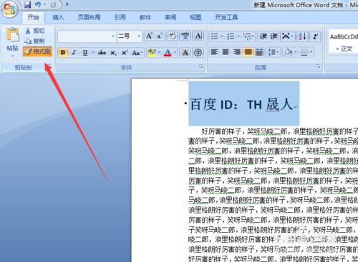Image resolution: width=358 pixels, height=262 pixels.
Task: Open the 开发工具 tab
Action: click(x=226, y=17)
